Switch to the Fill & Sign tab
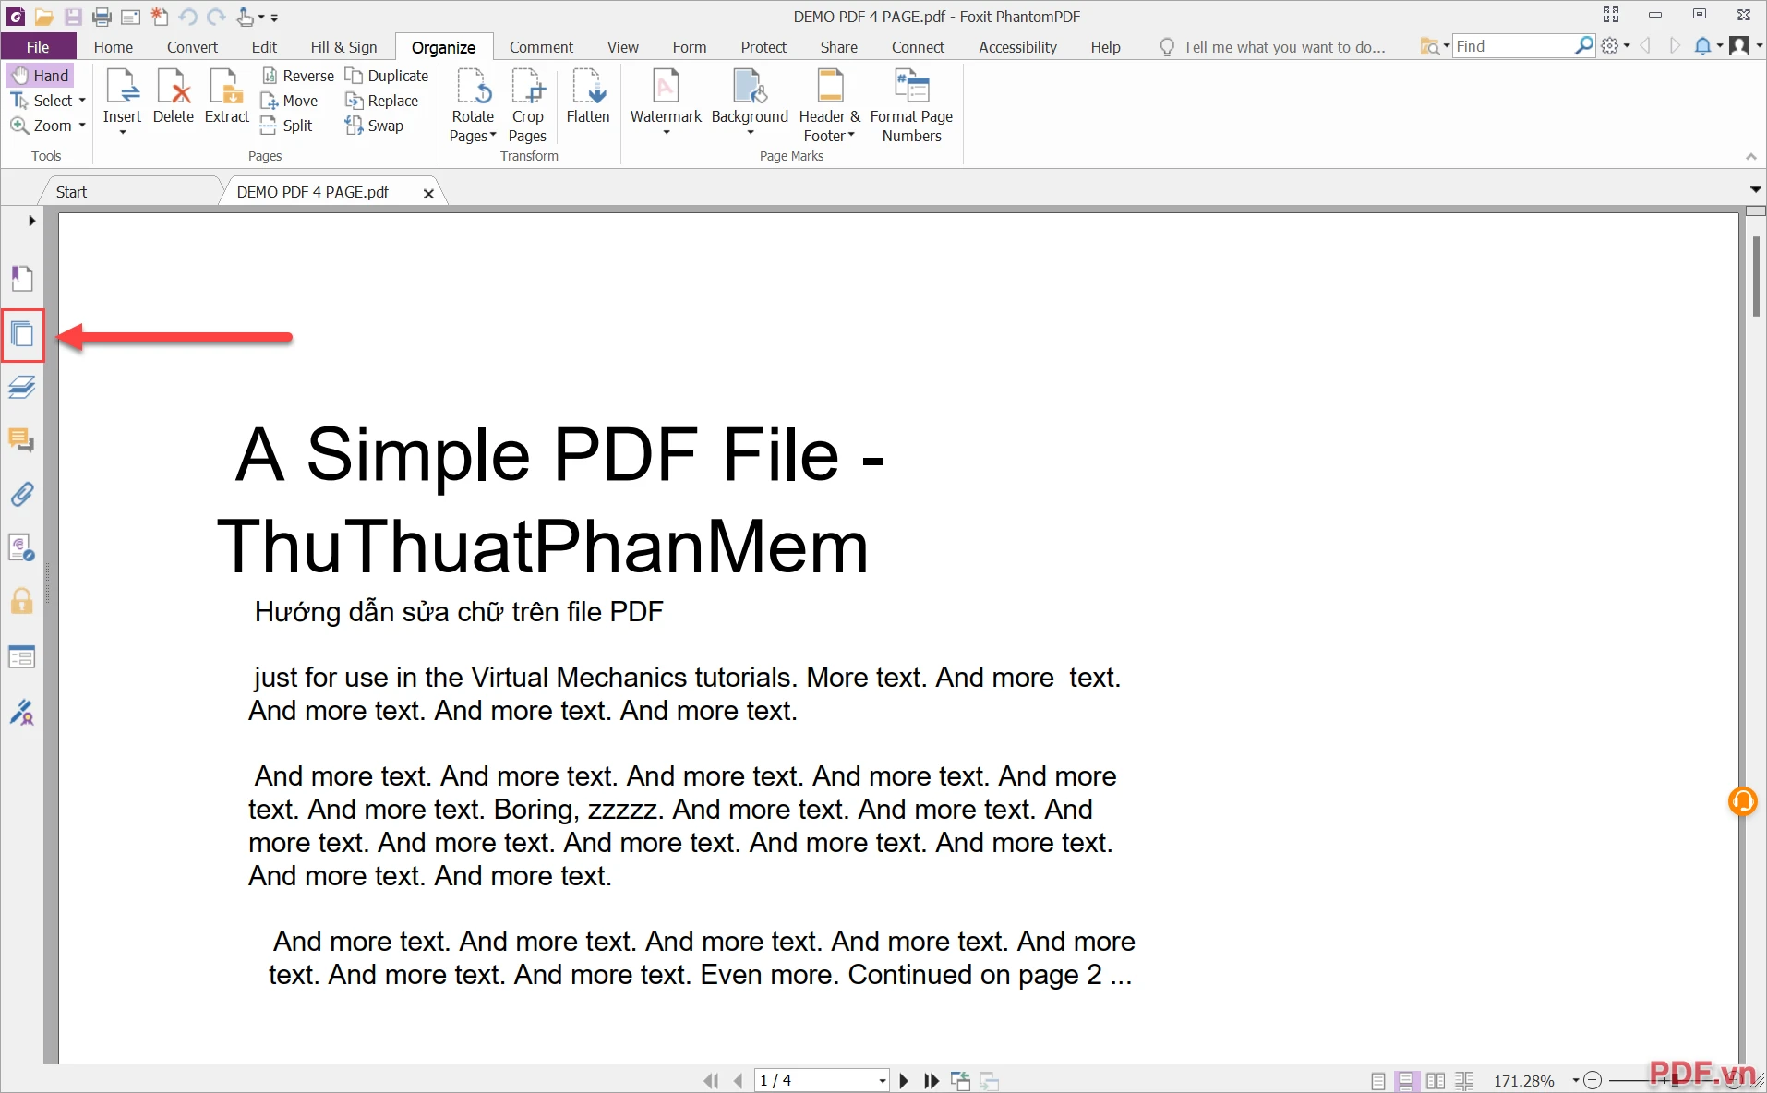Viewport: 1767px width, 1093px height. (x=343, y=47)
